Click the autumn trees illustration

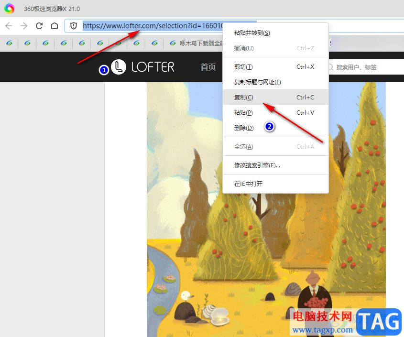click(266, 209)
